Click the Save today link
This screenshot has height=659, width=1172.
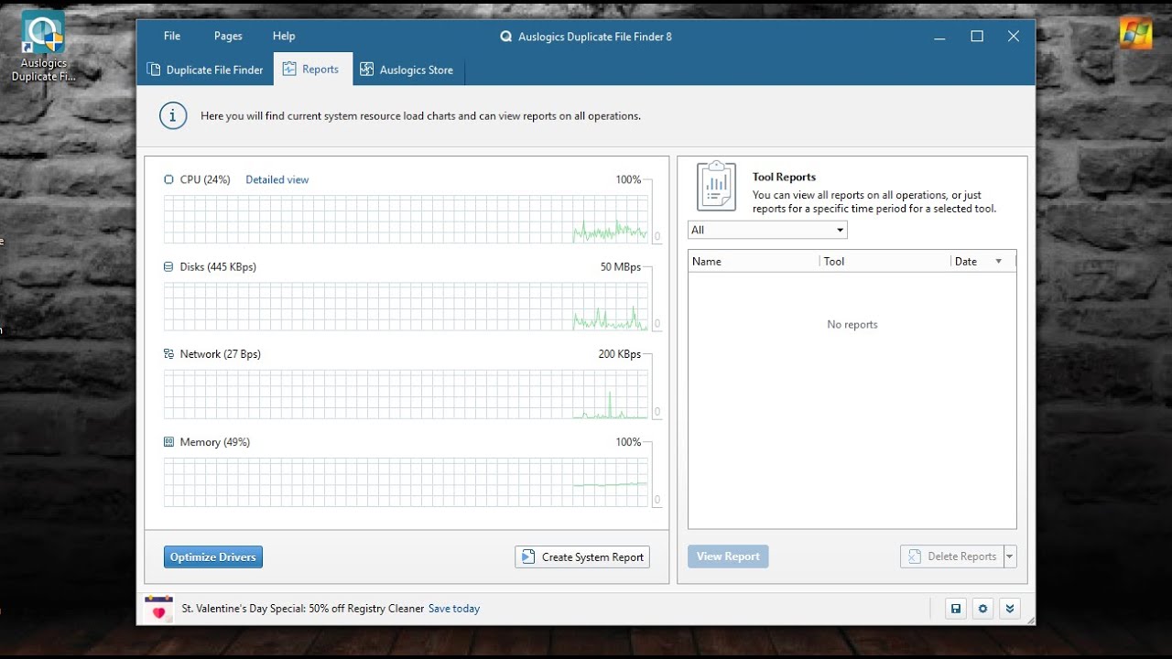click(x=454, y=609)
